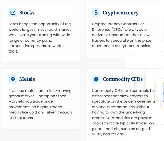
Task: Open the Cryptocurrency heading
Action: [121, 13]
